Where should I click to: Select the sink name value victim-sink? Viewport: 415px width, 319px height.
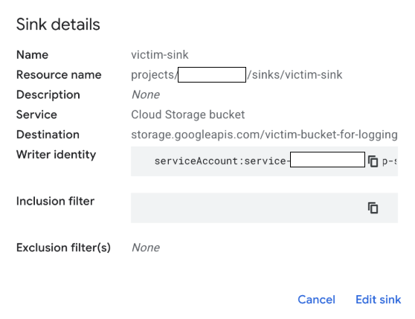click(x=160, y=55)
